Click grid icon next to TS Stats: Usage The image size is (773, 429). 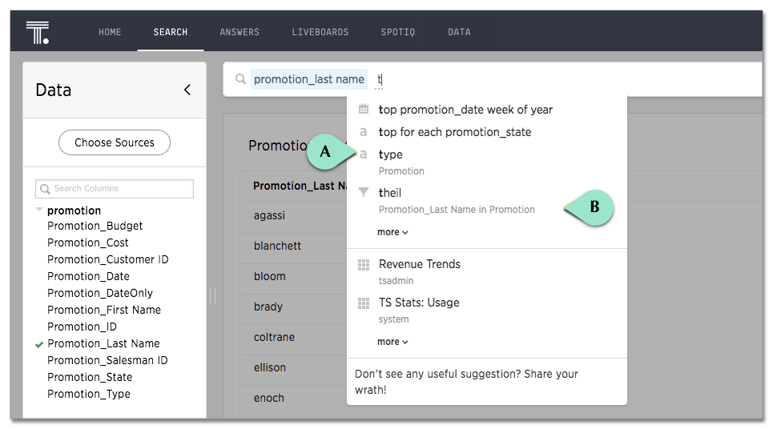364,303
